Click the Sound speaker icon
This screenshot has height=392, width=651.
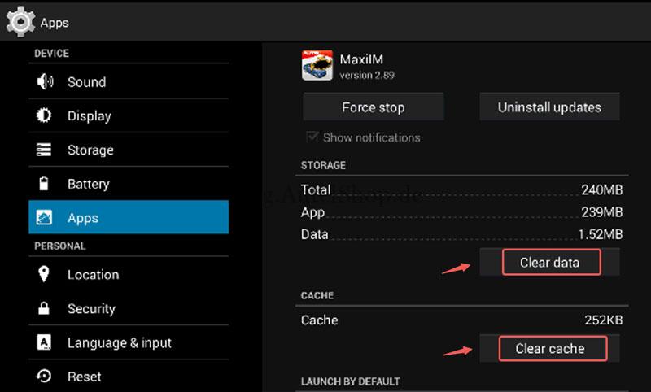pyautogui.click(x=44, y=82)
